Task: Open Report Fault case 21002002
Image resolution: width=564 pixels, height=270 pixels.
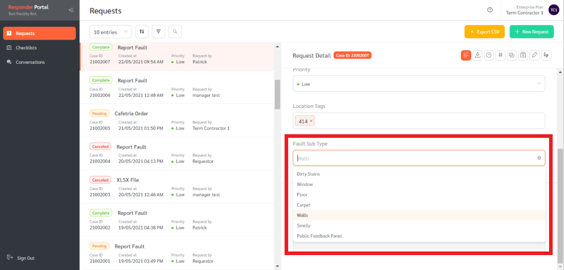Action: pos(177,220)
